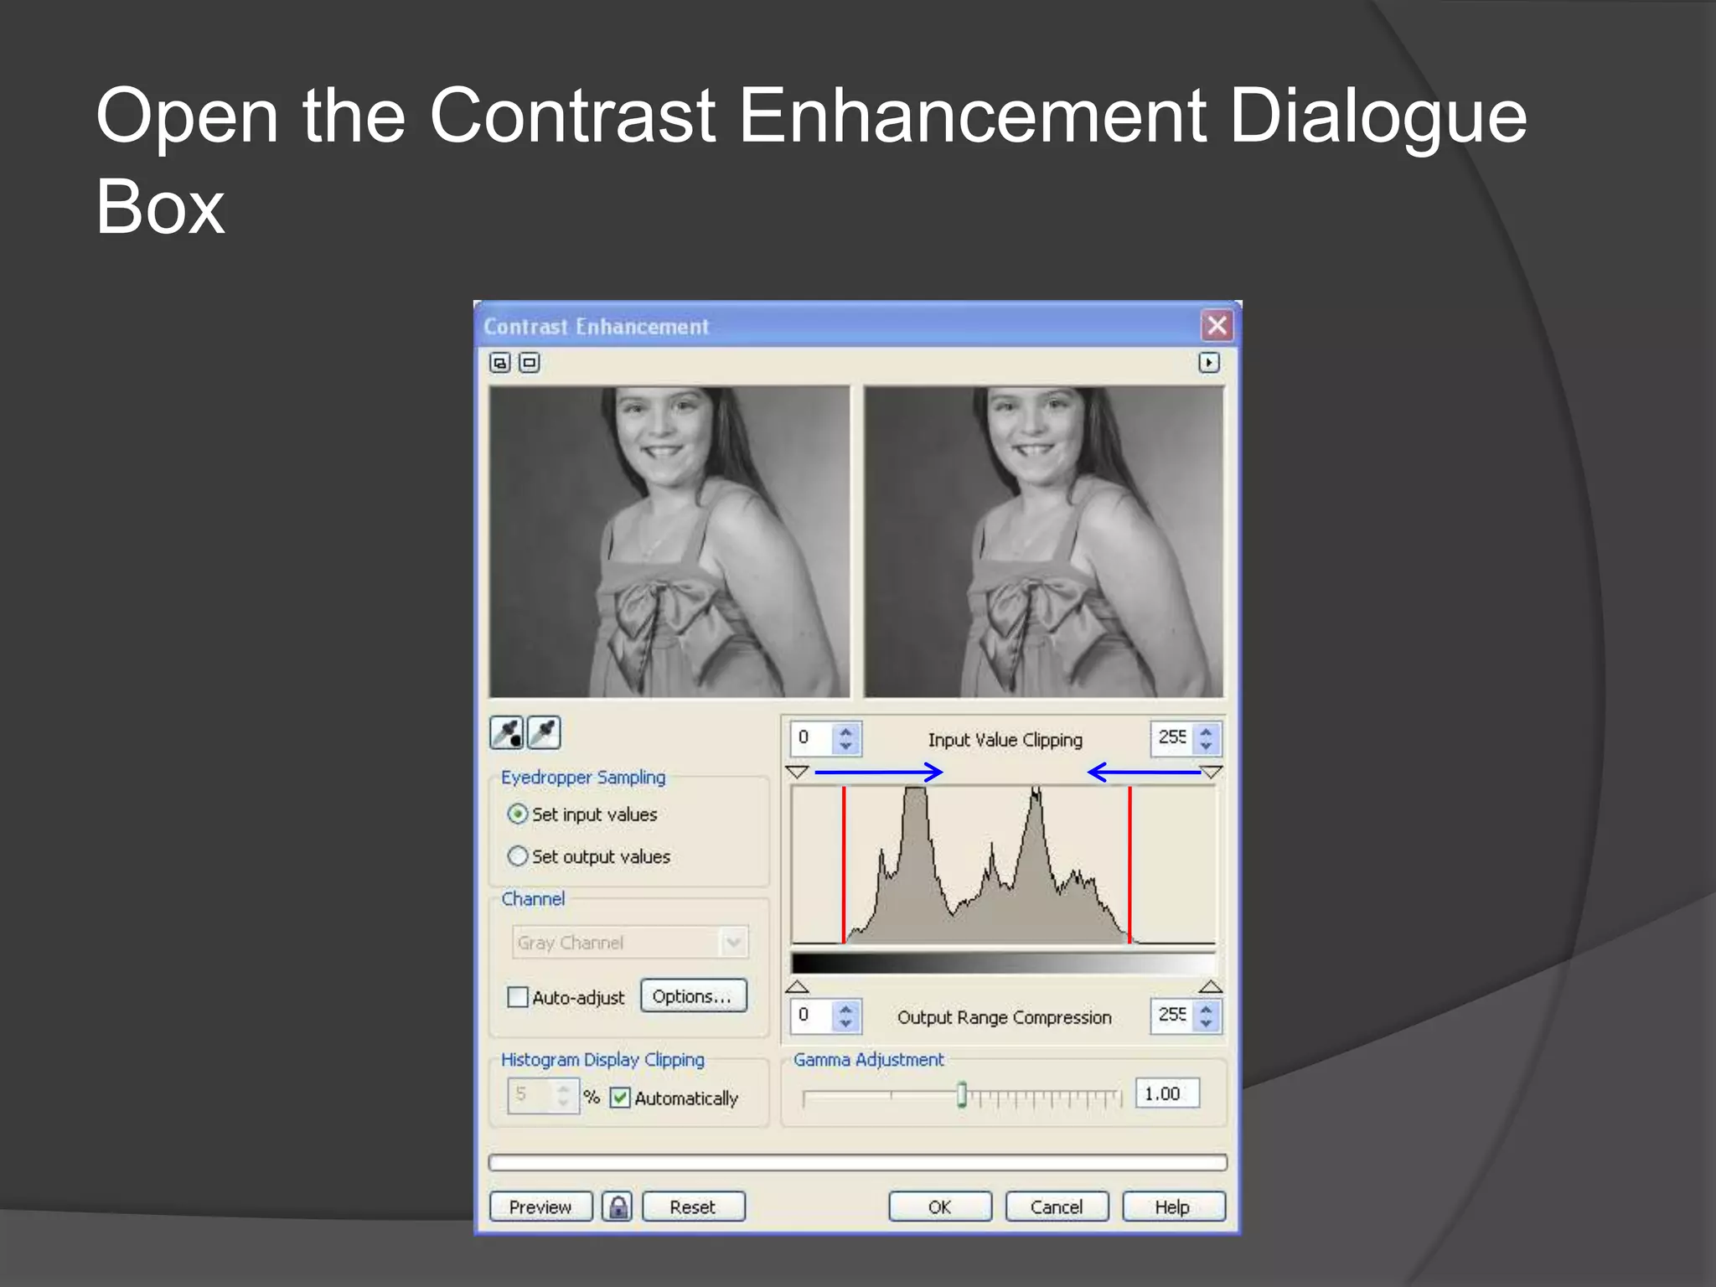Click the Options... button
Screen dimensions: 1716x1287
point(693,995)
